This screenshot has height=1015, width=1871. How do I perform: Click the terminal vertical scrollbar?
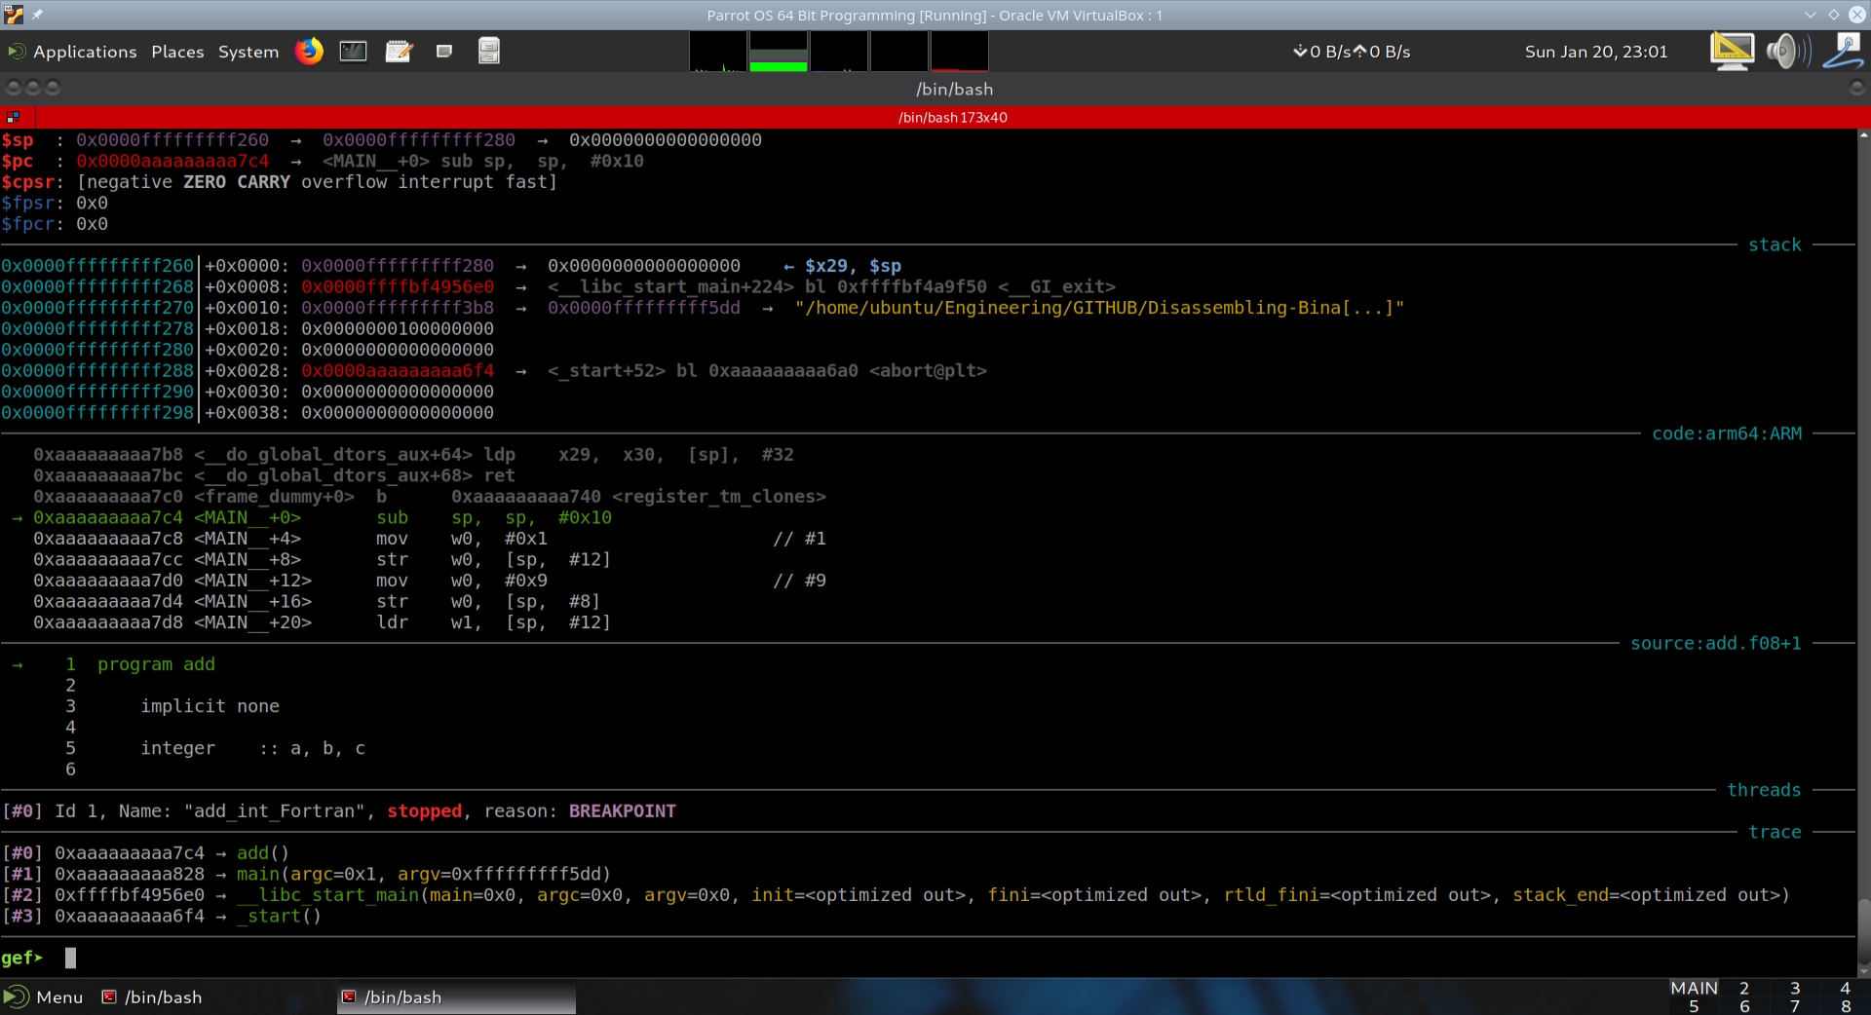tap(1863, 552)
